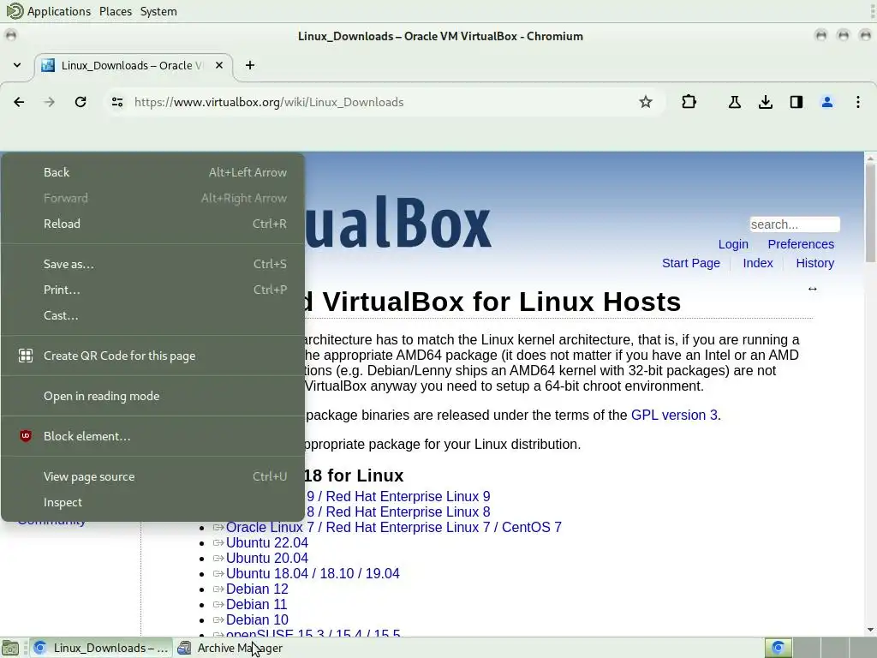The height and width of the screenshot is (658, 877).
Task: Open the Debian 12 download link
Action: 257,589
